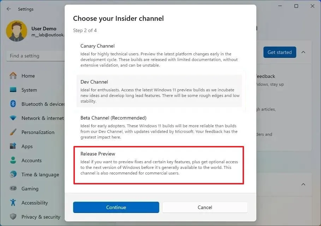Expand the lower section chevron on the right
Viewport: 321px width, 226px height.
pyautogui.click(x=303, y=184)
